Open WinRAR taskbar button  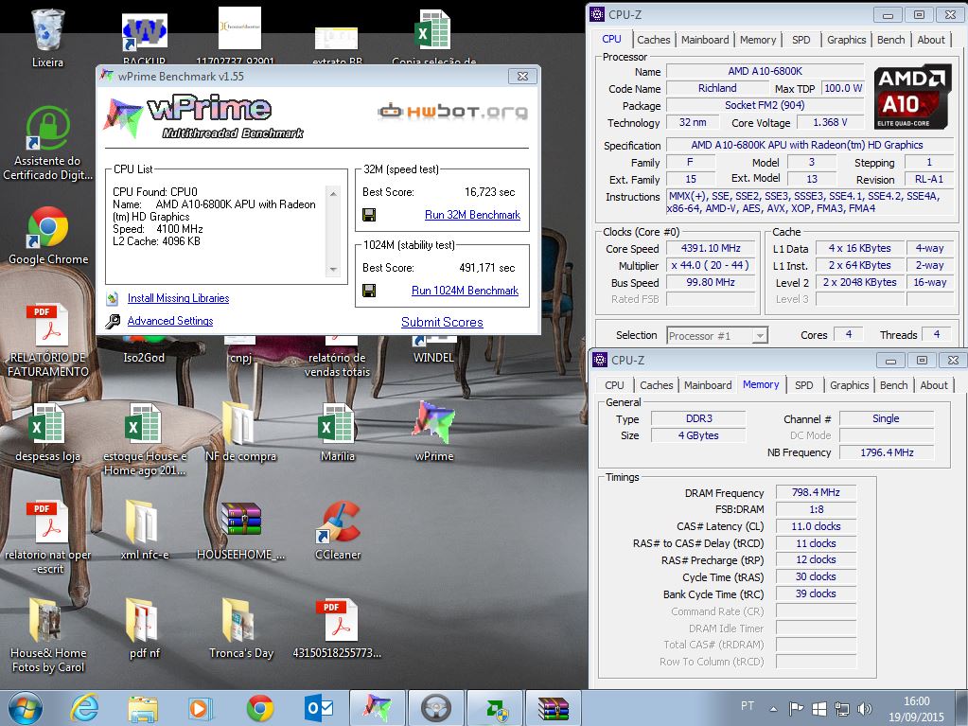pyautogui.click(x=554, y=708)
